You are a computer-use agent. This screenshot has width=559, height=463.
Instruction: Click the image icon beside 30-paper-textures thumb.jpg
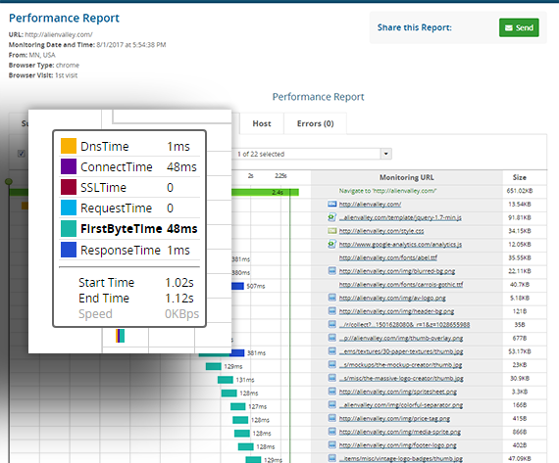(331, 351)
